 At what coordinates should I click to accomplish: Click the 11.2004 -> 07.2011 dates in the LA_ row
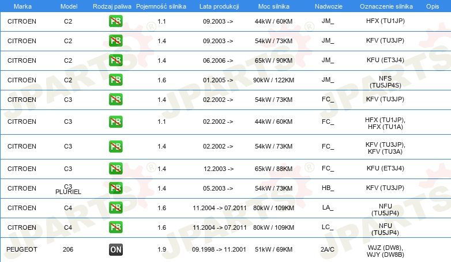220,208
